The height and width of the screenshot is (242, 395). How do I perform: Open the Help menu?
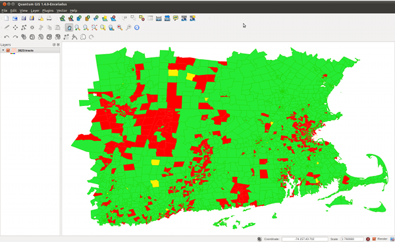click(73, 11)
